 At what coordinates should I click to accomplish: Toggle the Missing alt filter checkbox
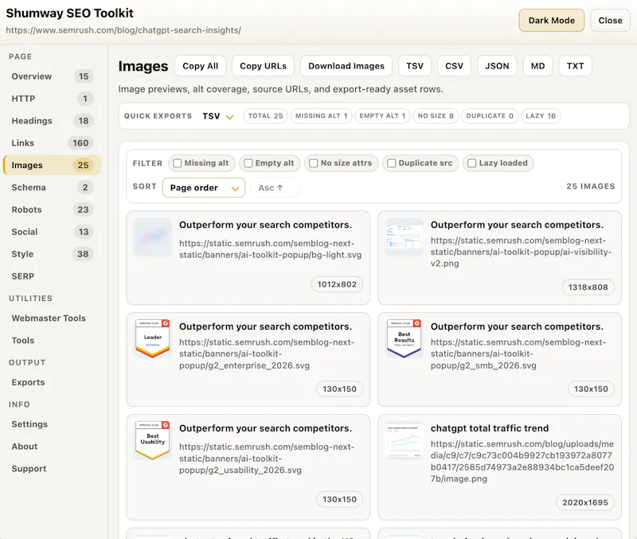coord(177,163)
